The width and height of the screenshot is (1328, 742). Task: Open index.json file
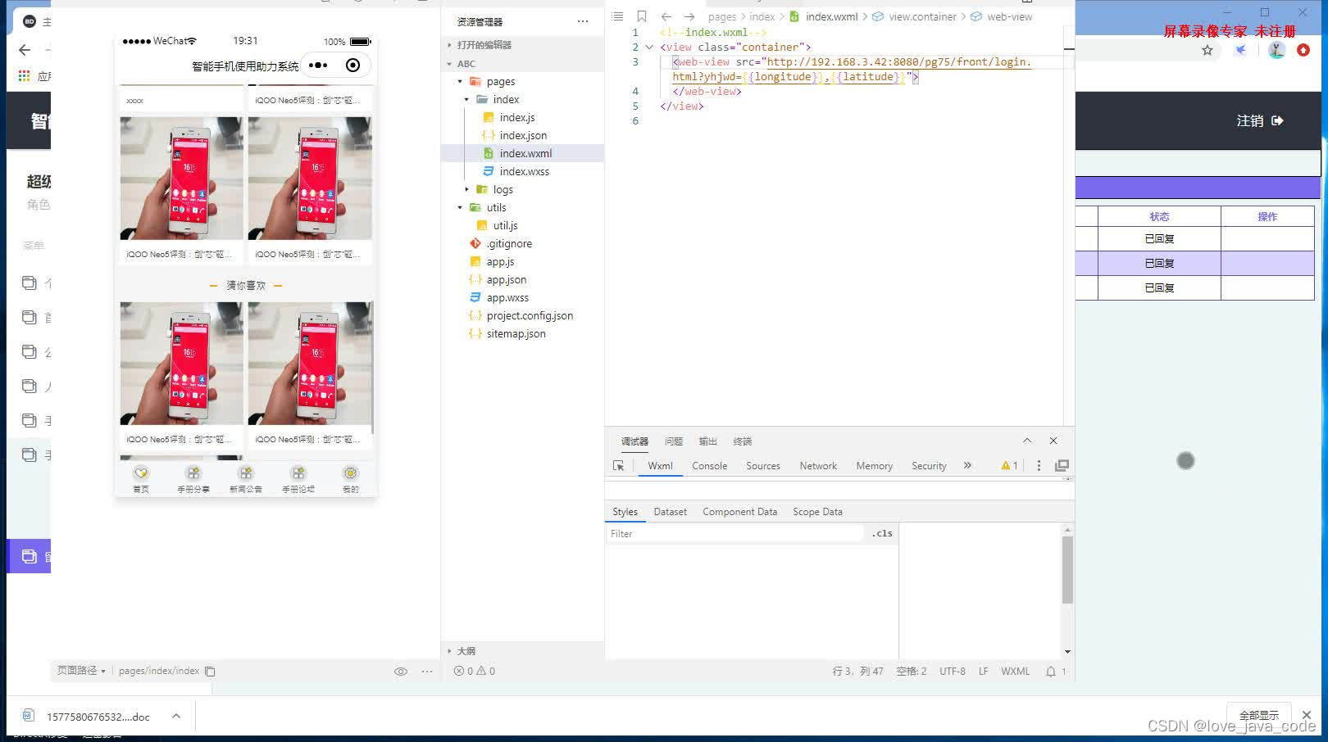tap(523, 136)
